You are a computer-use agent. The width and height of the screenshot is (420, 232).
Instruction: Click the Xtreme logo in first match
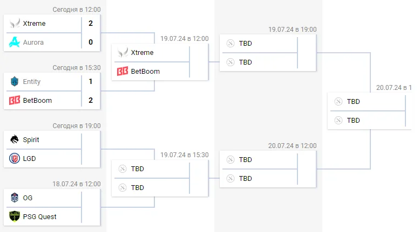click(15, 24)
